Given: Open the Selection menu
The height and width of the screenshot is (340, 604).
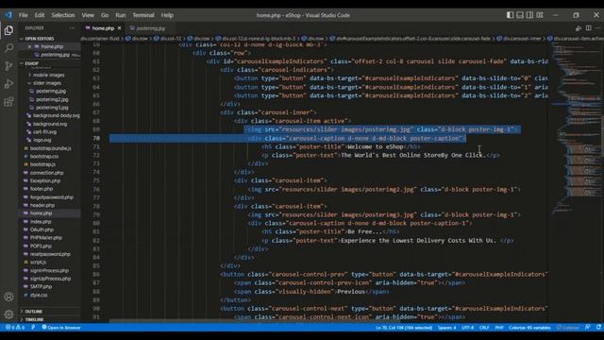Looking at the screenshot, I should [x=63, y=15].
